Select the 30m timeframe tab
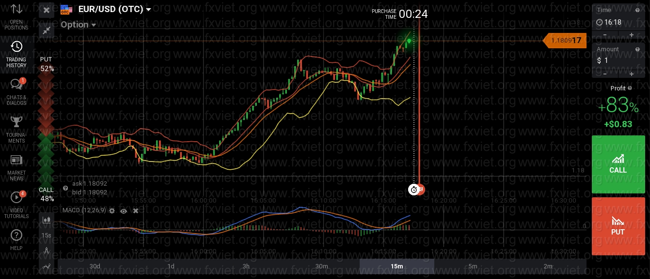This screenshot has width=650, height=279. 321,266
